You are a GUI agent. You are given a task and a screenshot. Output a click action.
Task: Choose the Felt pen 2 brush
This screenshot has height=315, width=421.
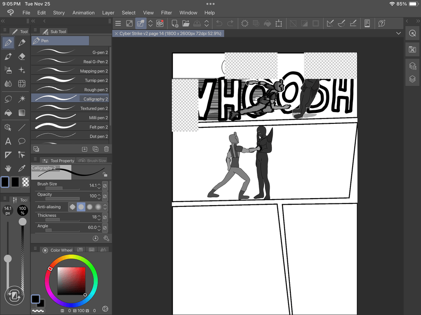pyautogui.click(x=70, y=127)
